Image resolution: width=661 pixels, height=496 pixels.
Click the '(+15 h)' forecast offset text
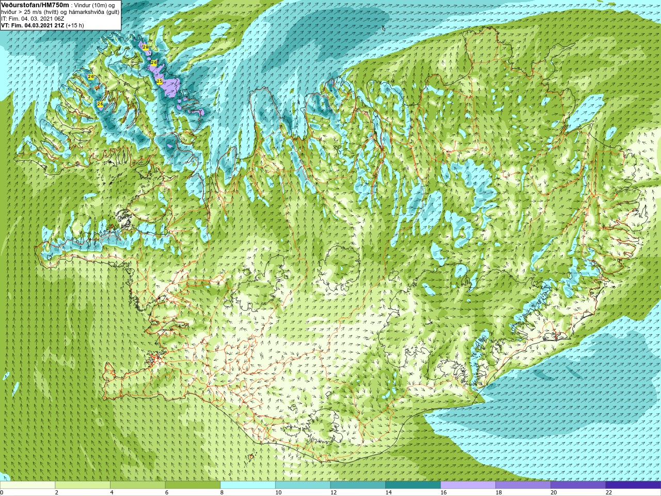point(75,25)
